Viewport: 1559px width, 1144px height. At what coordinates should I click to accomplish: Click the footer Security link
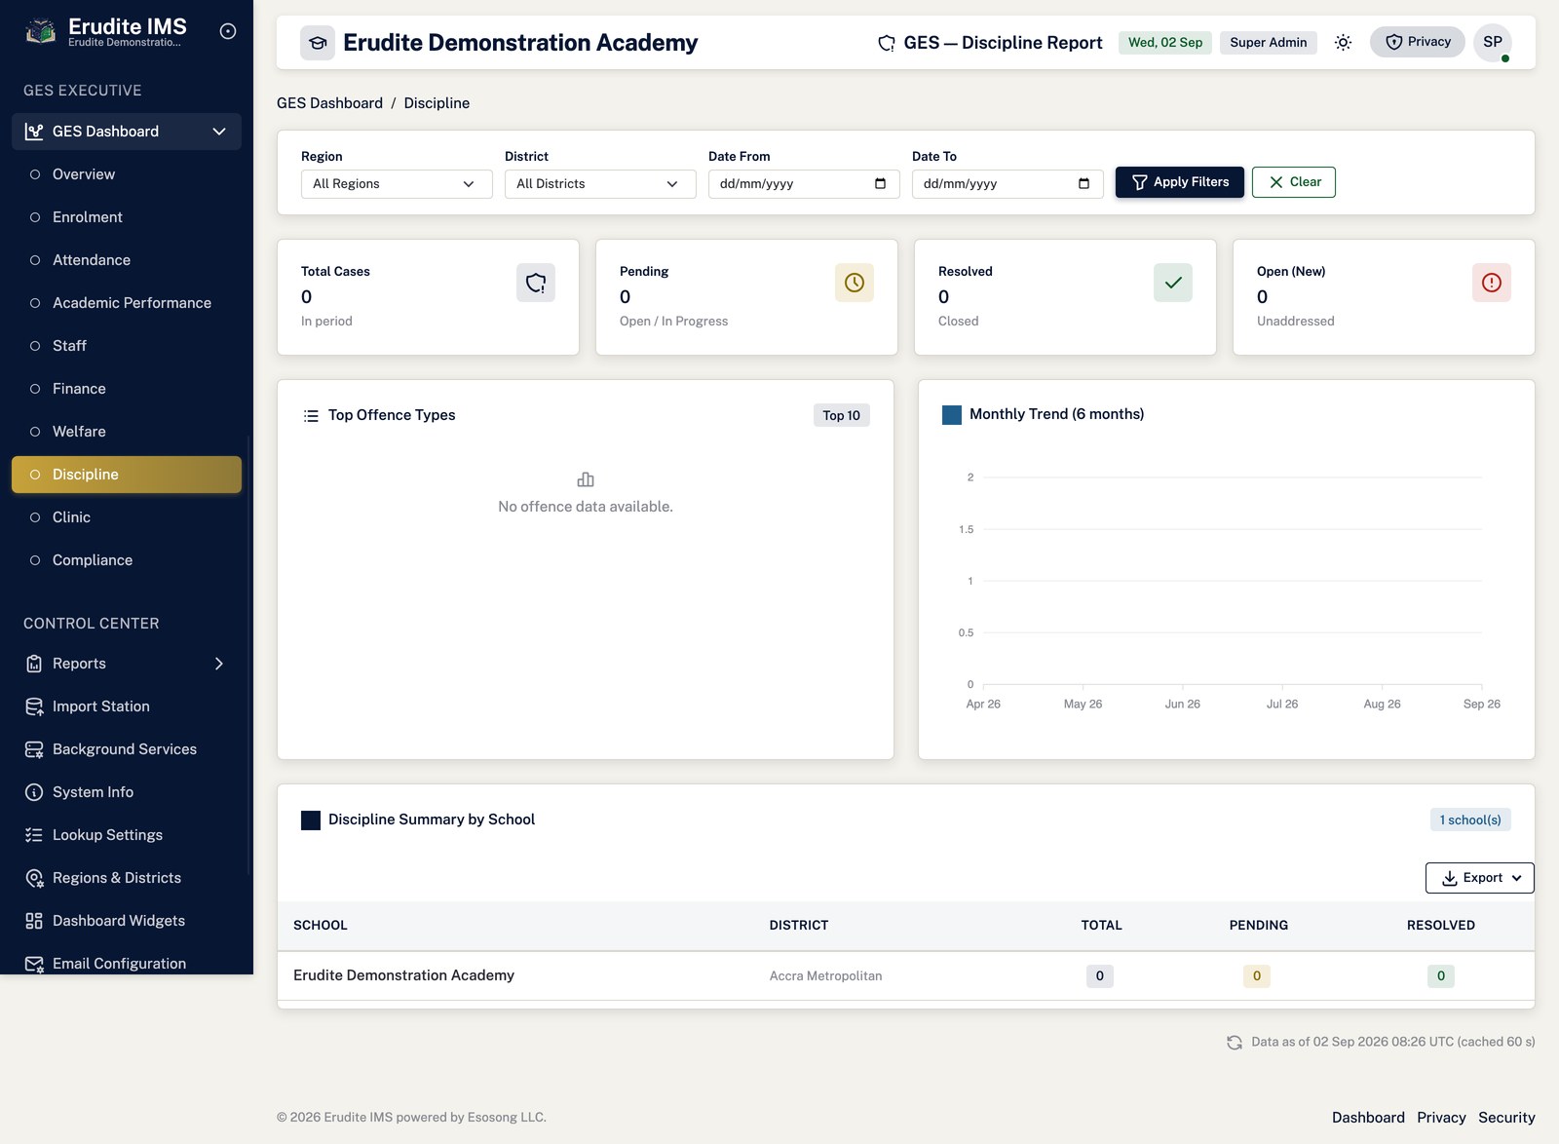pos(1506,1118)
